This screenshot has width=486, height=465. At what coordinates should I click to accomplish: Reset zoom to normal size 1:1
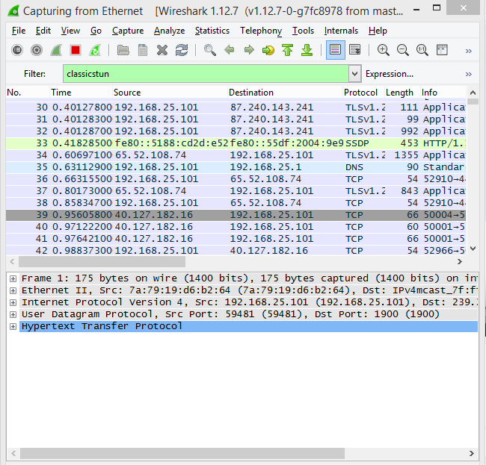[422, 50]
